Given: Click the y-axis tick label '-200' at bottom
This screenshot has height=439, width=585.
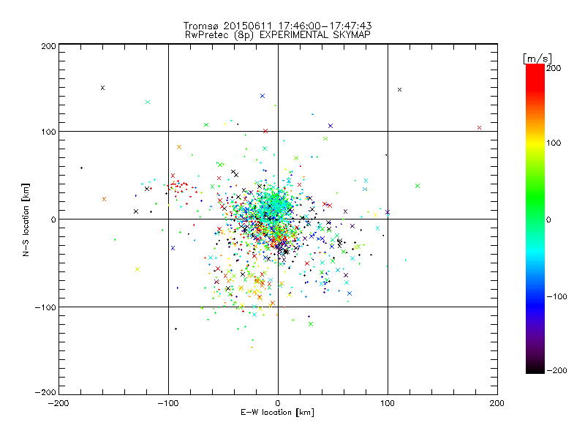Looking at the screenshot, I should pyautogui.click(x=45, y=392).
